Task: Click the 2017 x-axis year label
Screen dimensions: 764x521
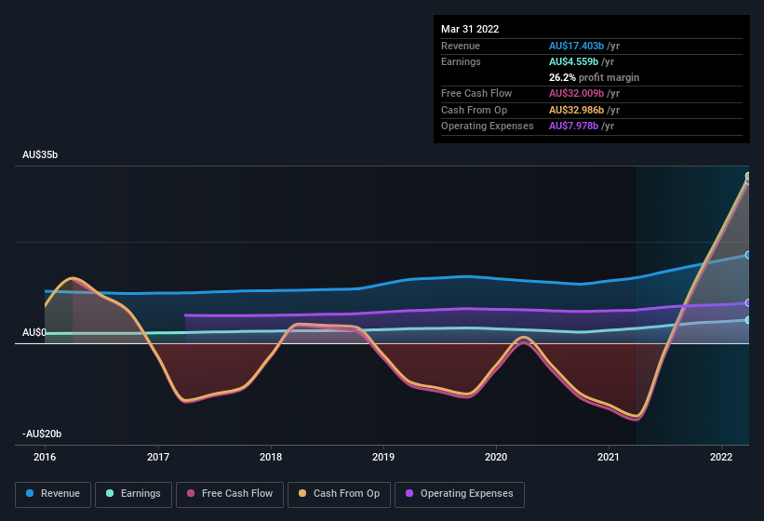Action: point(158,457)
